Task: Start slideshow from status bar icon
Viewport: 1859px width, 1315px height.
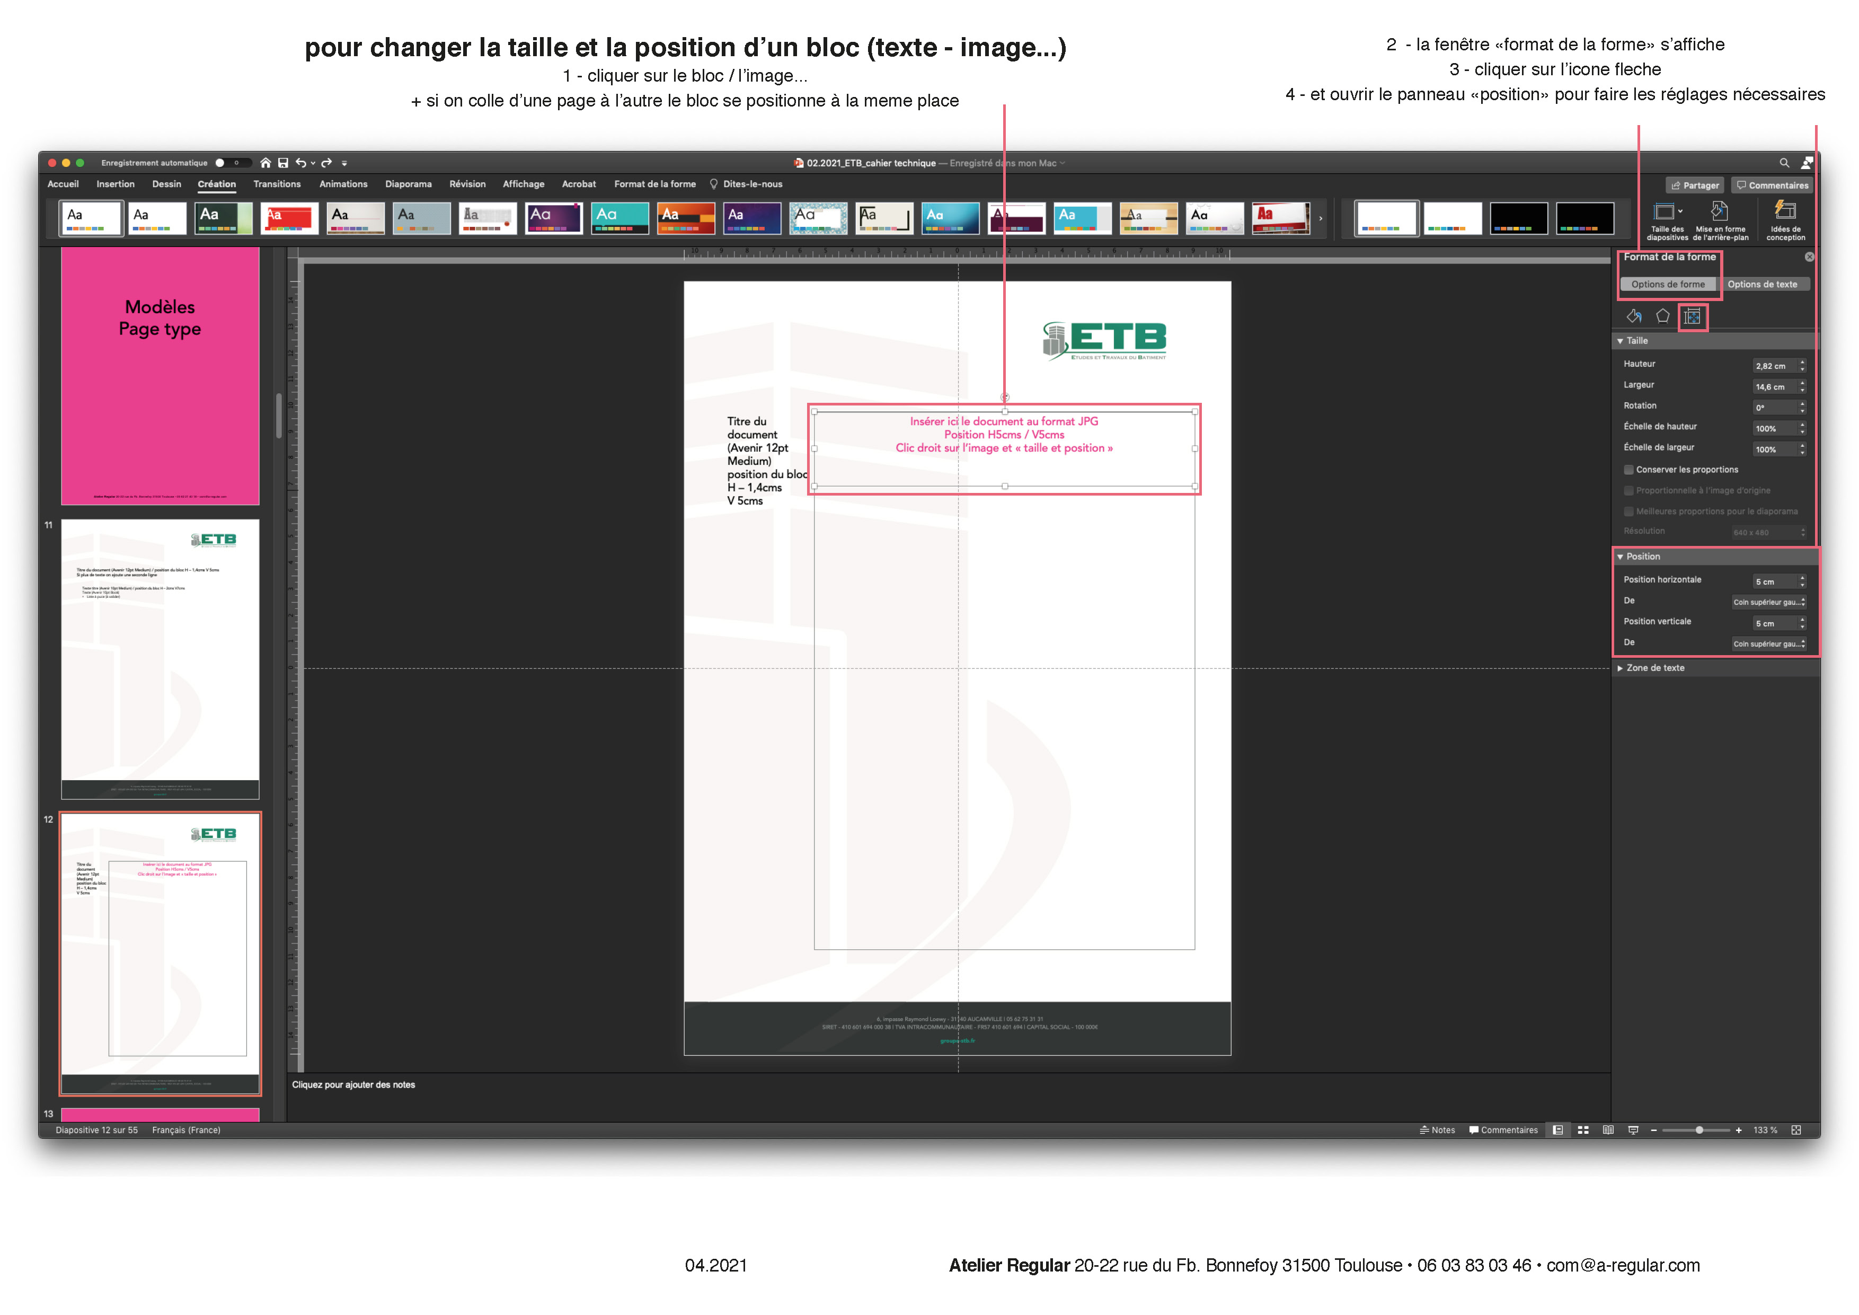Action: tap(1633, 1131)
